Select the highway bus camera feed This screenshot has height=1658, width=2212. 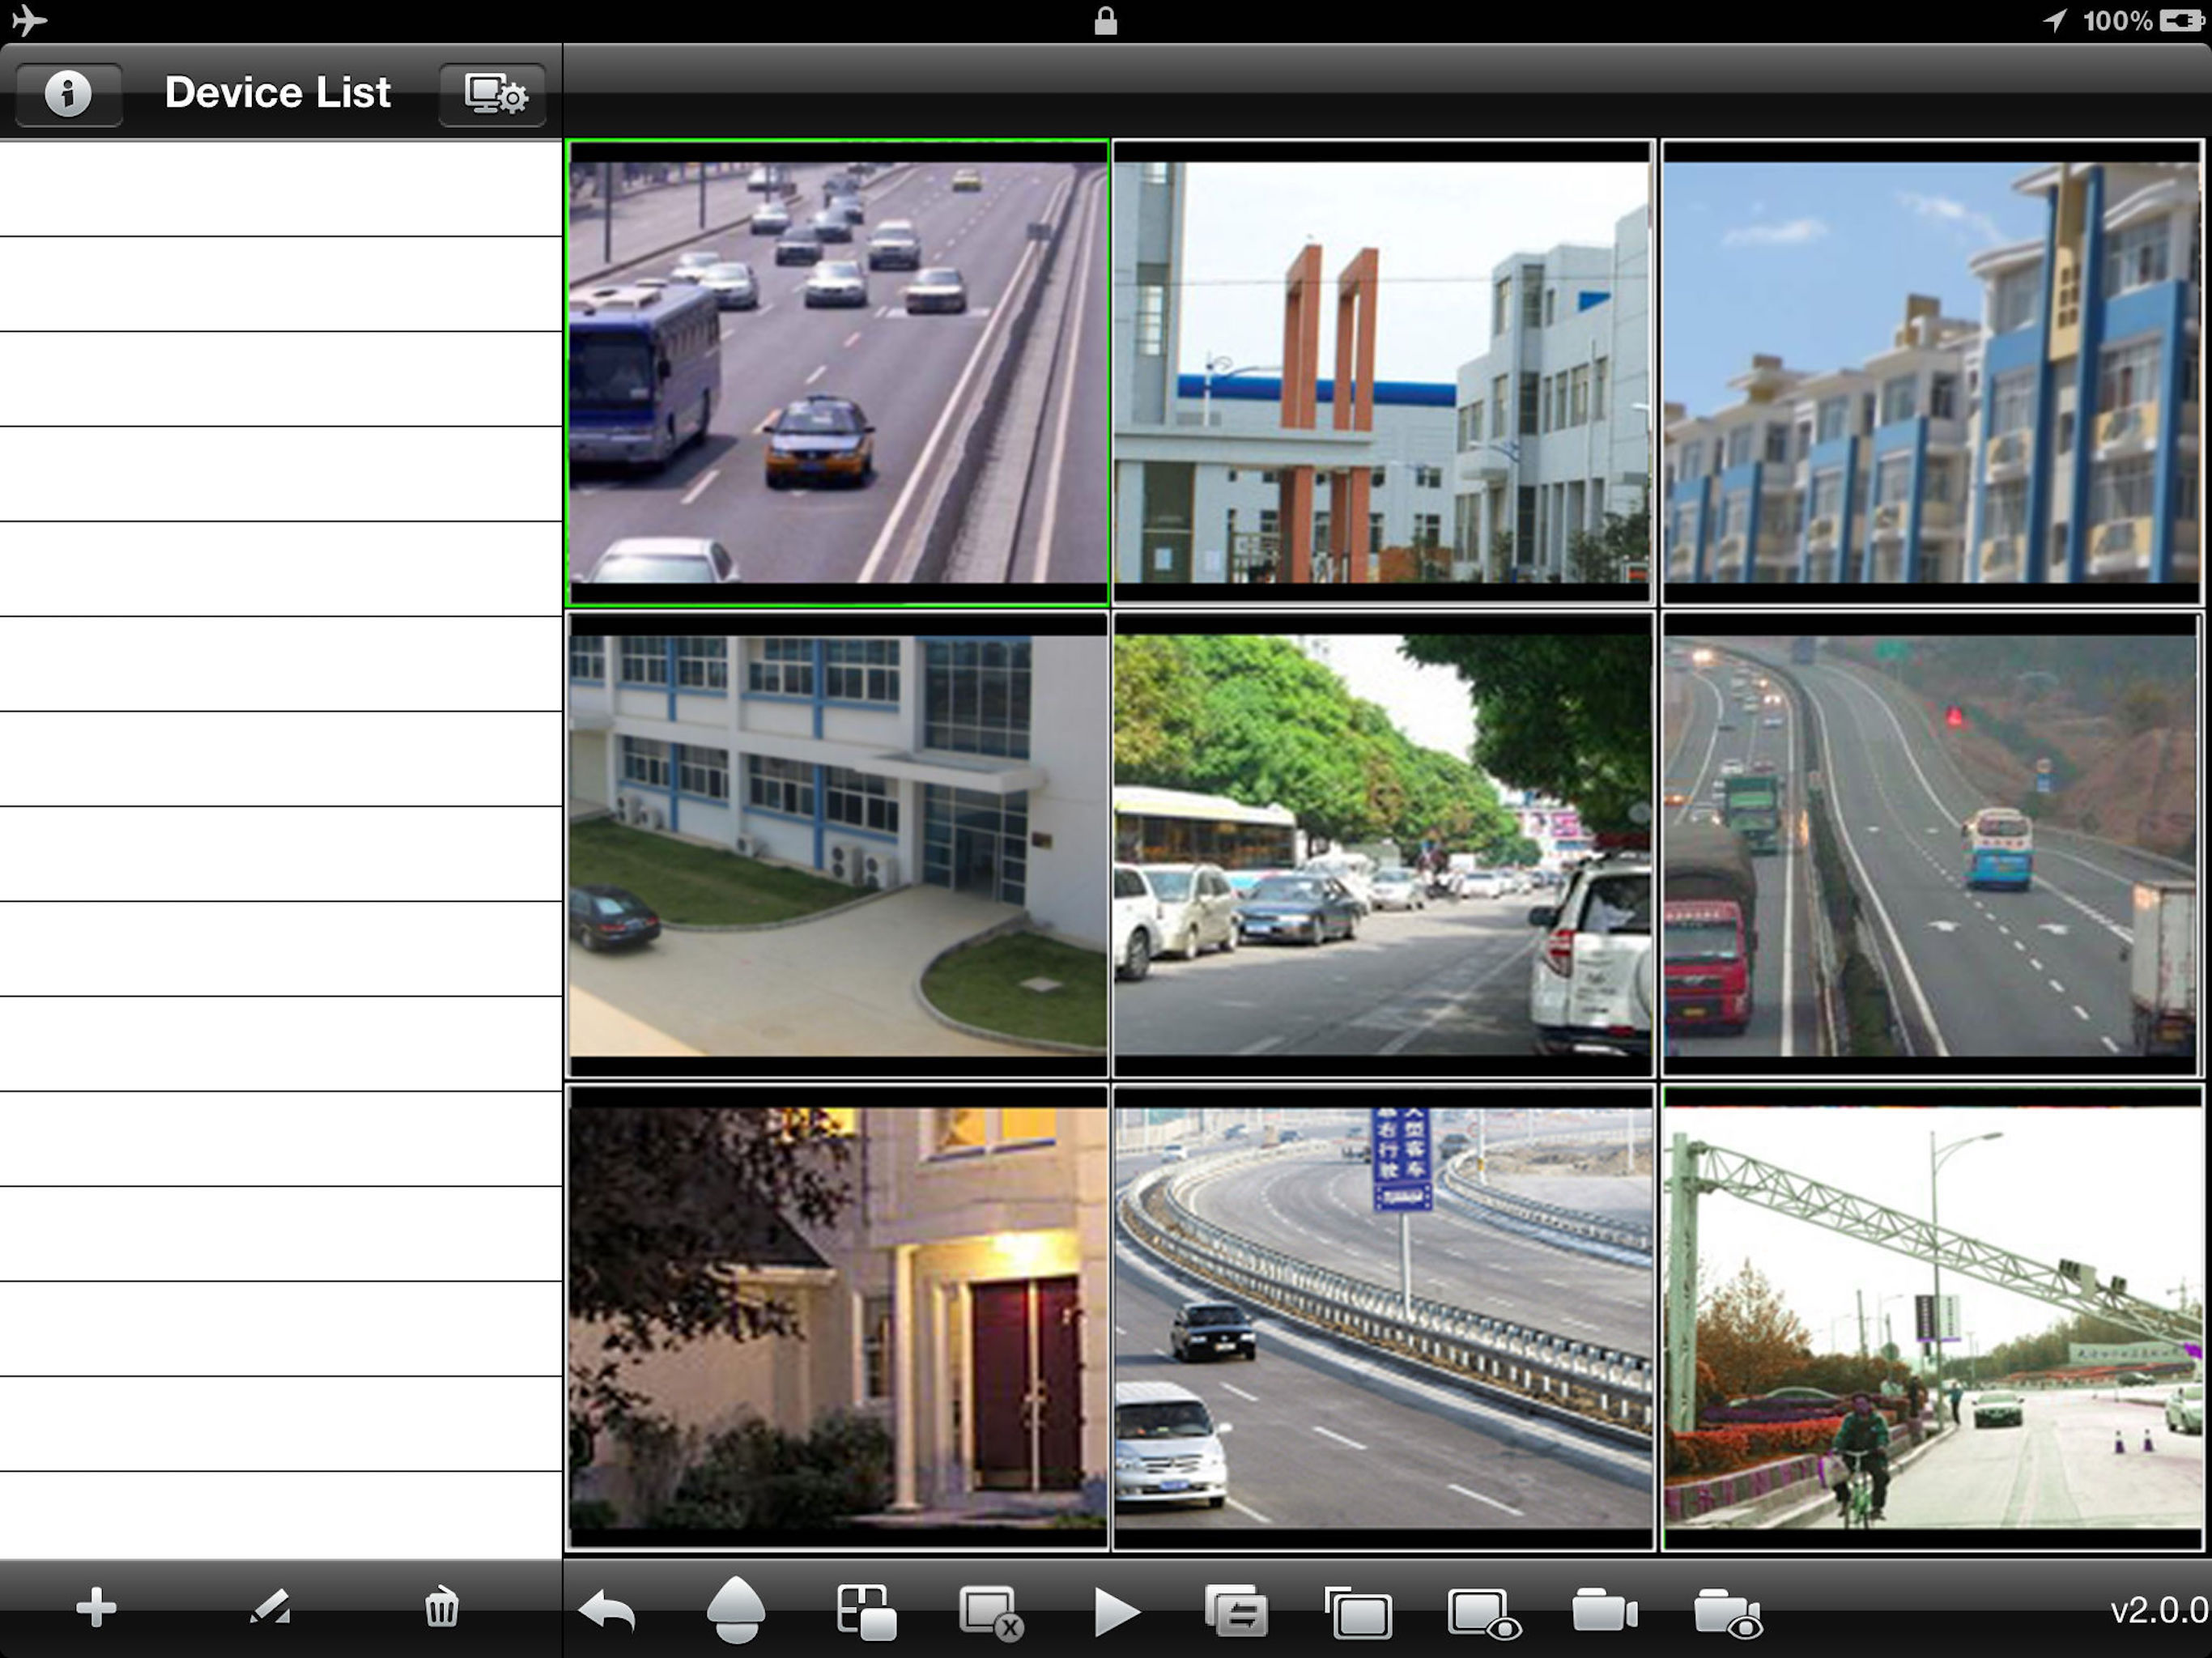pos(838,372)
